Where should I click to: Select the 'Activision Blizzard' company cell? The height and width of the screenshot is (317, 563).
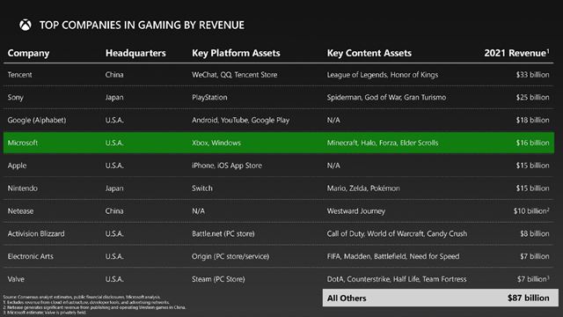tap(36, 233)
